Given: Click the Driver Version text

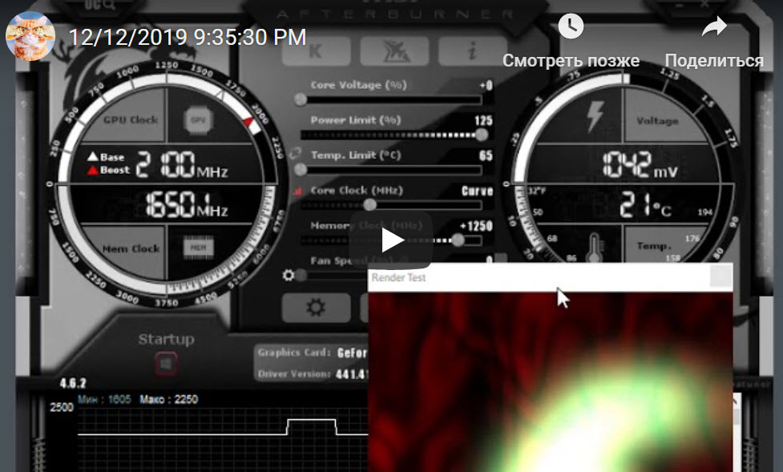Looking at the screenshot, I should click(x=313, y=373).
